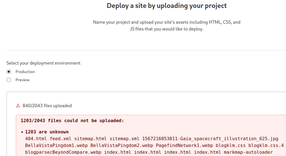286x156 pixels.
Task: Click the Preview option label
Action: (x=23, y=80)
